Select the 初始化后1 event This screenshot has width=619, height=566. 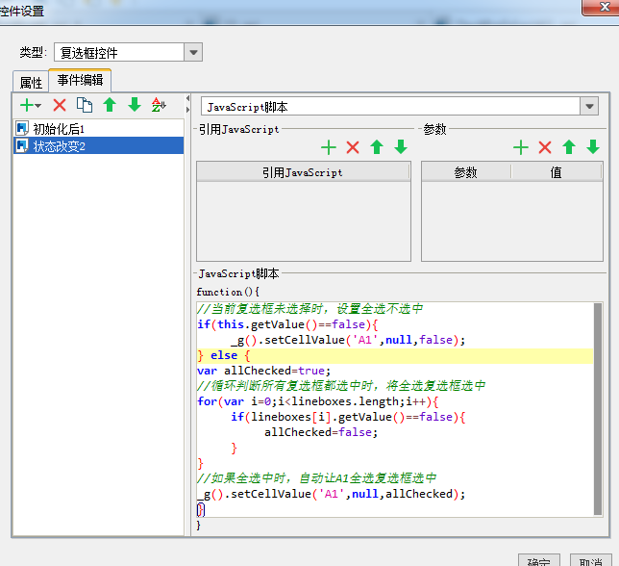(99, 128)
